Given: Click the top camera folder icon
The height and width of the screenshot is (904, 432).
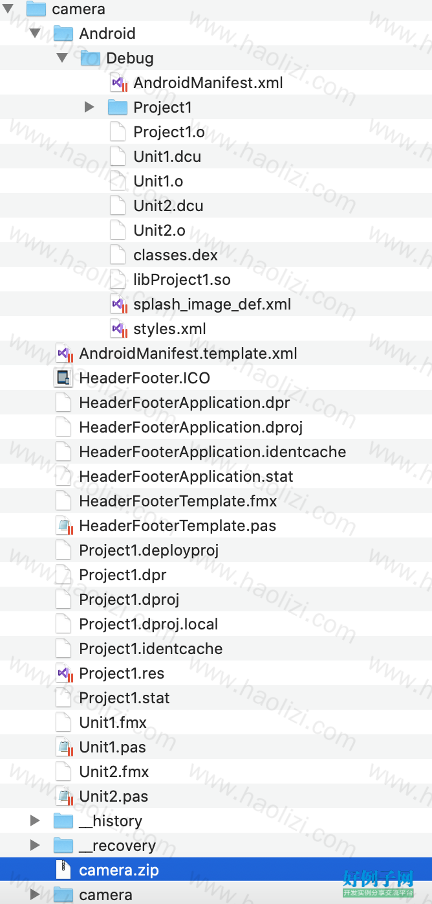Looking at the screenshot, I should click(x=36, y=8).
